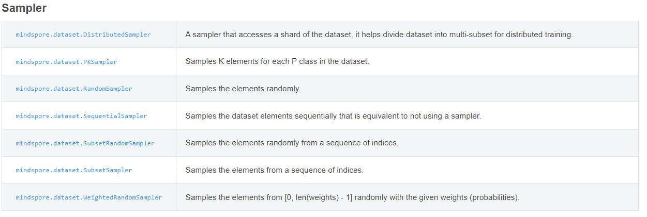647x217 pixels.
Task: Follow the mindspore.dataset.SubsetSampler link
Action: pos(74,170)
